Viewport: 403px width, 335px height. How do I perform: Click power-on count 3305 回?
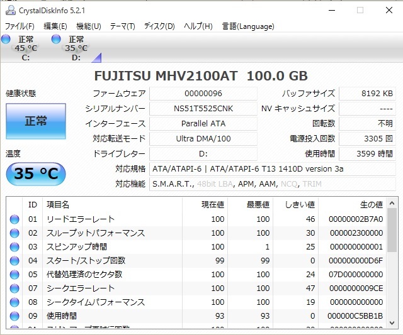click(368, 139)
